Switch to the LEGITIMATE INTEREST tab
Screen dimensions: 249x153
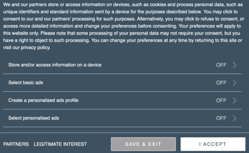(x=60, y=144)
